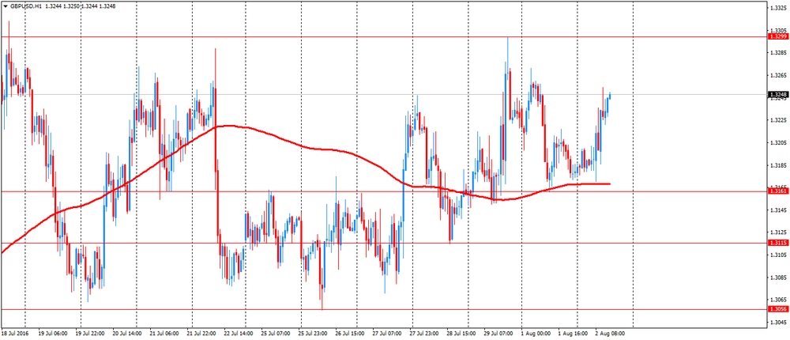Click the 29 Jul 07:00 time label
The height and width of the screenshot is (340, 790).
tap(498, 334)
